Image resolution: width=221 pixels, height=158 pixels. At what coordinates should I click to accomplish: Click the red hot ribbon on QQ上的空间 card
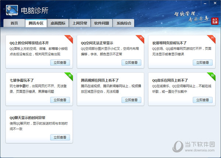point(70,38)
